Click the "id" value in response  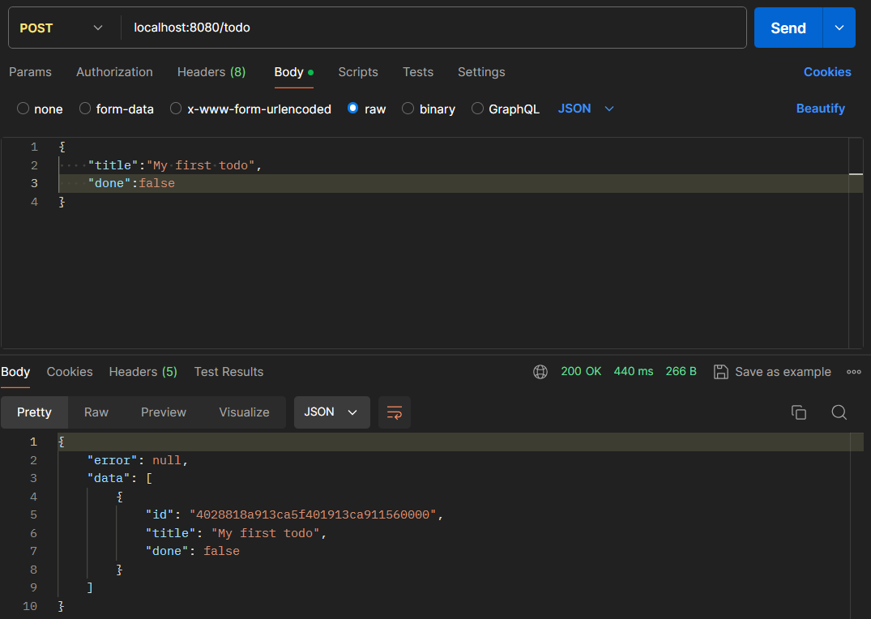[x=313, y=515]
